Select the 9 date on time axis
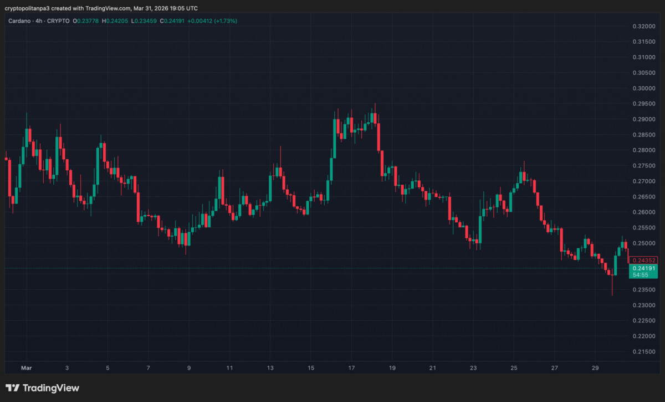The height and width of the screenshot is (402, 665). 189,367
